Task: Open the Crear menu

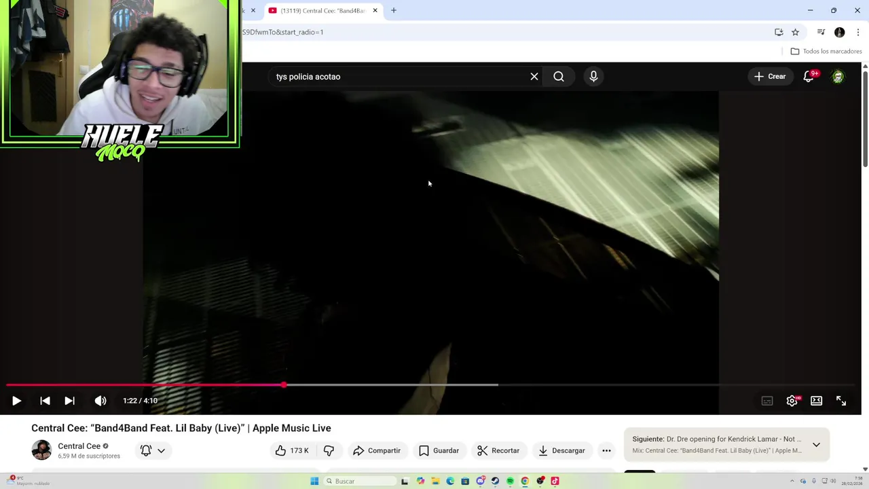Action: (770, 77)
